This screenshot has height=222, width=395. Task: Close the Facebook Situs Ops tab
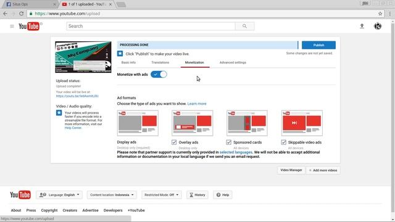[54, 4]
